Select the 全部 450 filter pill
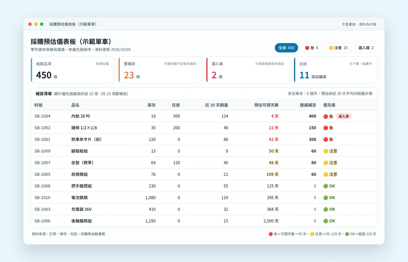Viewport: 408px width, 262px height. point(286,48)
